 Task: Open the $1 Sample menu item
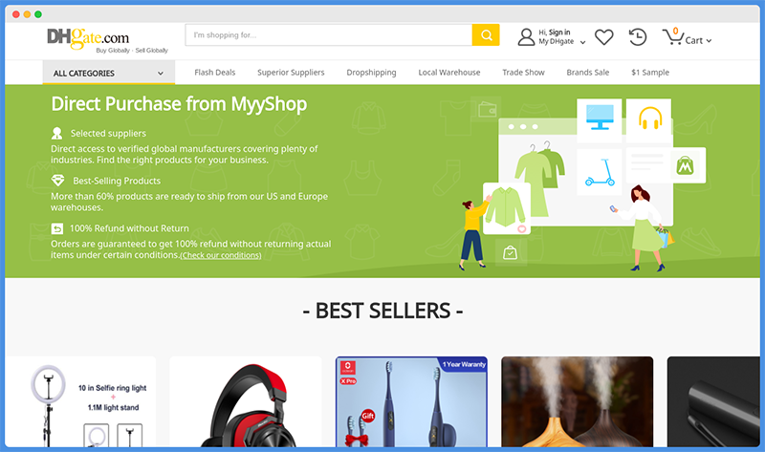pos(650,73)
